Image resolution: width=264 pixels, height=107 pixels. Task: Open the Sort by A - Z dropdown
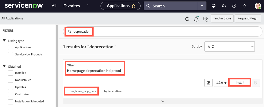[230, 46]
